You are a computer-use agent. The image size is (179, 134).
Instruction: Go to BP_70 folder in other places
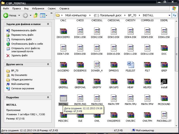point(15,71)
